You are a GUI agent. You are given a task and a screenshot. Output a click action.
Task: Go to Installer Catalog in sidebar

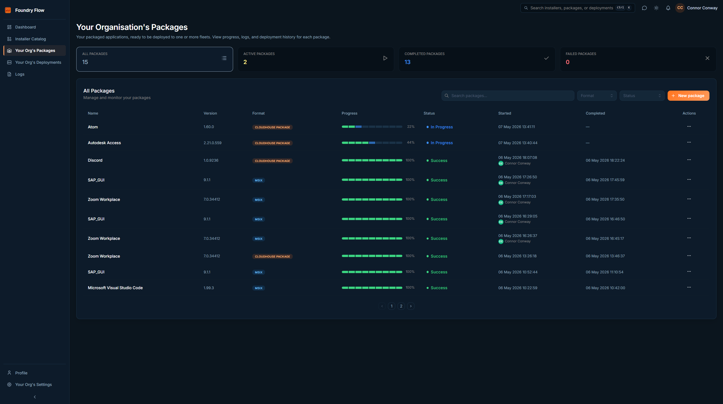[34, 39]
